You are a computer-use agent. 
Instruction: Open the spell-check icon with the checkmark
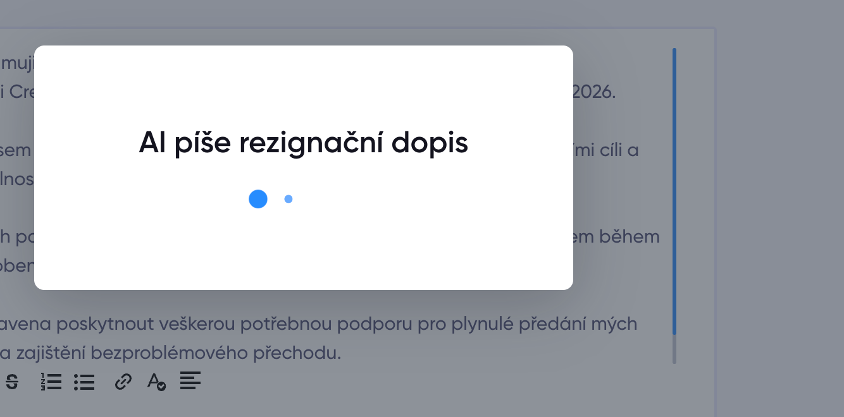(x=156, y=382)
